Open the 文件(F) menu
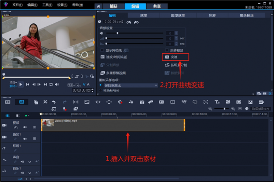The height and width of the screenshot is (182, 274). [17, 5]
